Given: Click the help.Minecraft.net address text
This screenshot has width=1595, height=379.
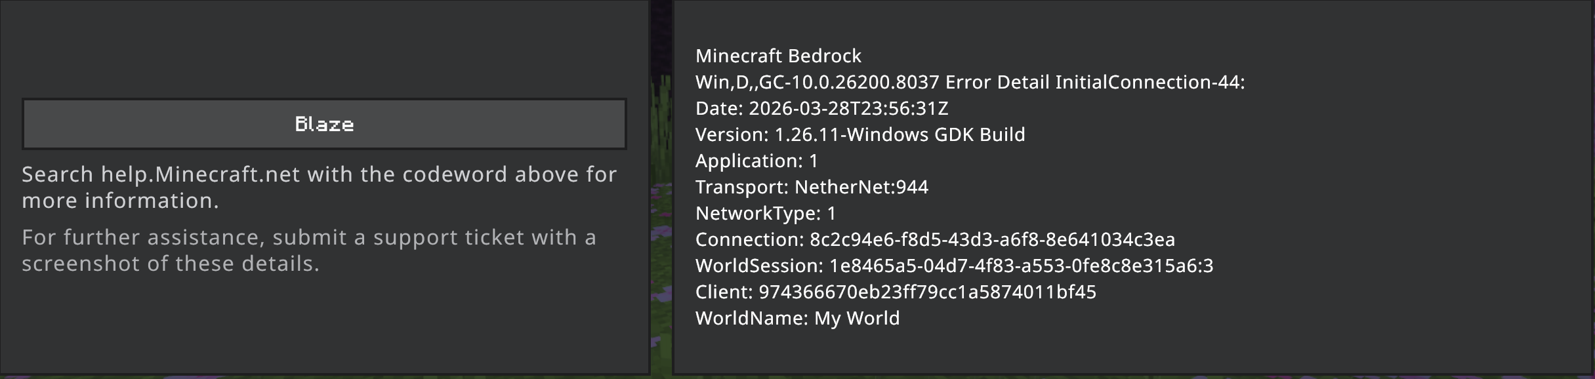Looking at the screenshot, I should 200,174.
